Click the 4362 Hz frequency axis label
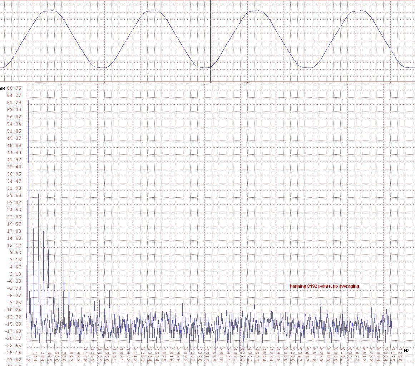 tap(250, 355)
